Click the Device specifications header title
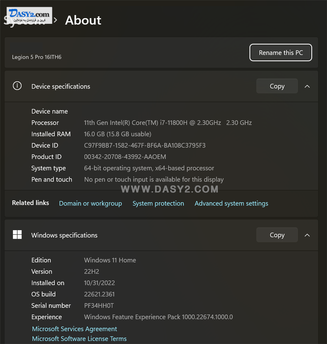This screenshot has width=327, height=344. point(61,86)
